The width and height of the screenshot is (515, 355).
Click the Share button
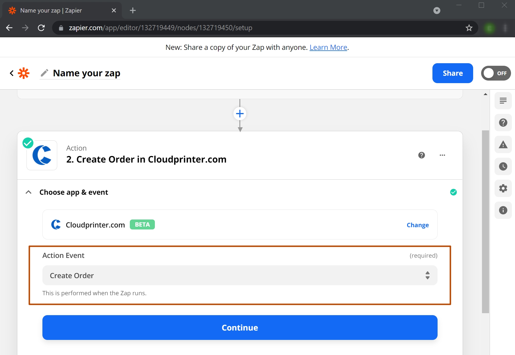[x=453, y=73]
